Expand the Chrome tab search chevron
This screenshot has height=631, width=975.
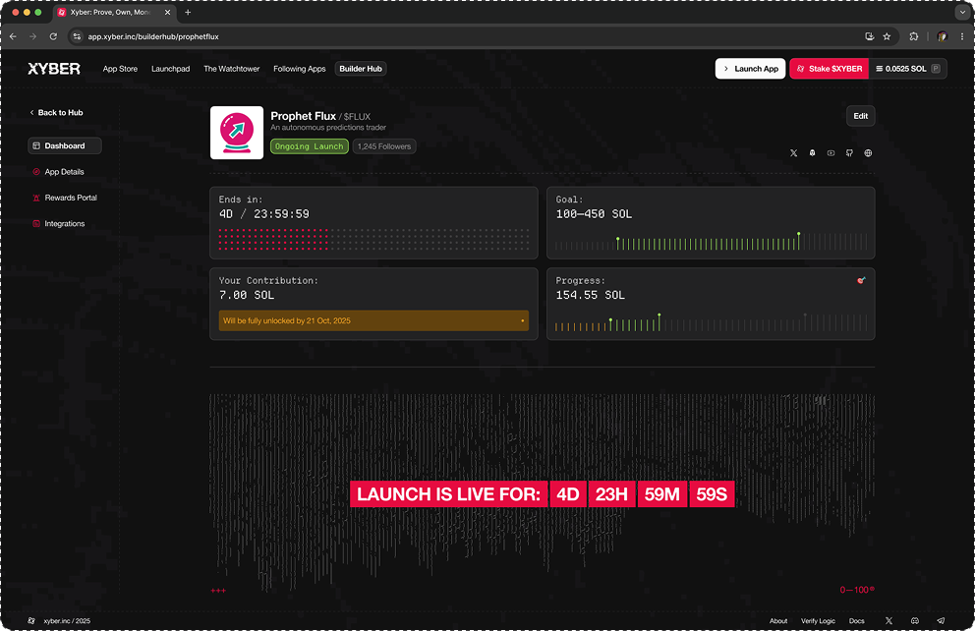[x=961, y=13]
